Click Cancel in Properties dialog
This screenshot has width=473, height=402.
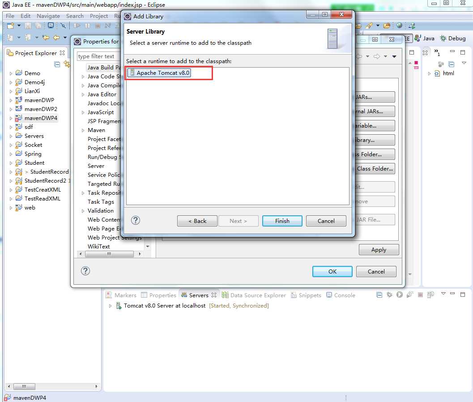(x=376, y=271)
